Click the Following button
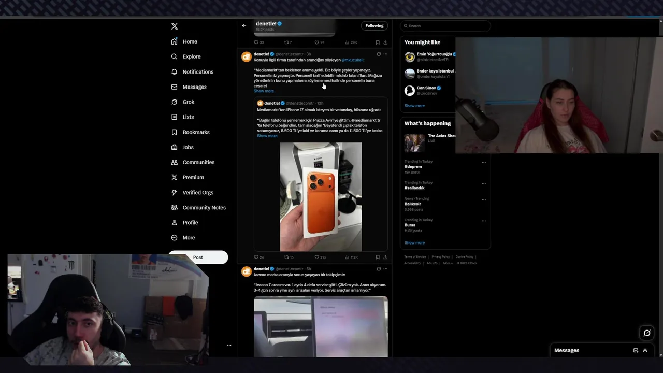Image resolution: width=663 pixels, height=373 pixels. click(x=374, y=26)
